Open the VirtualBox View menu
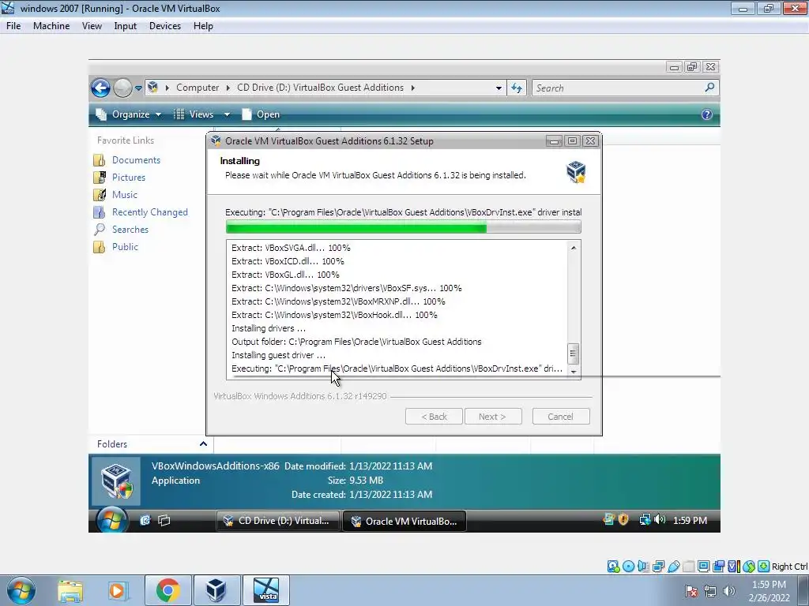809x606 pixels. click(92, 26)
